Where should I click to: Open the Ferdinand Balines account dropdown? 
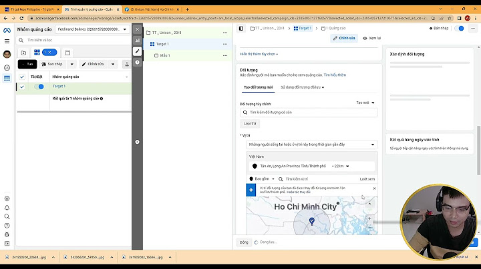(92, 29)
